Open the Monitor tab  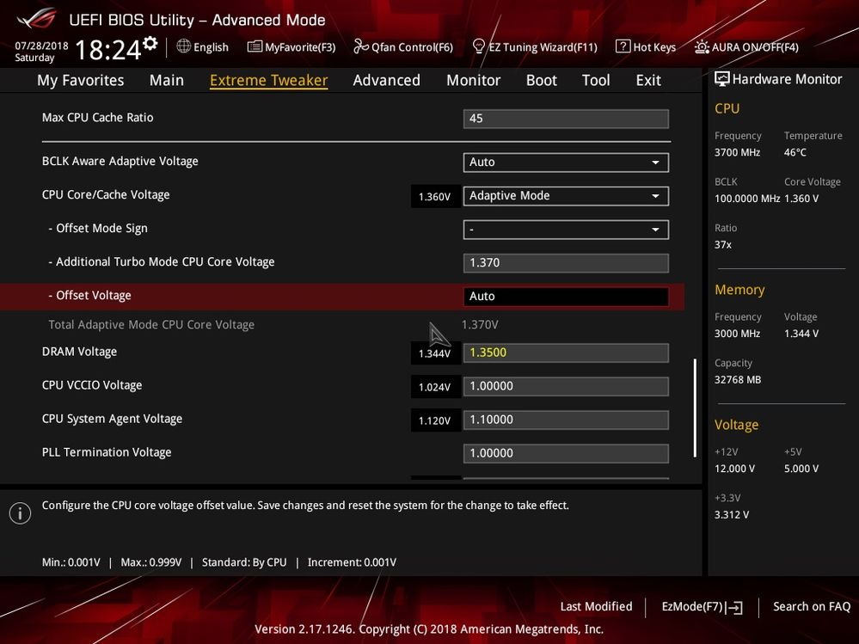473,81
